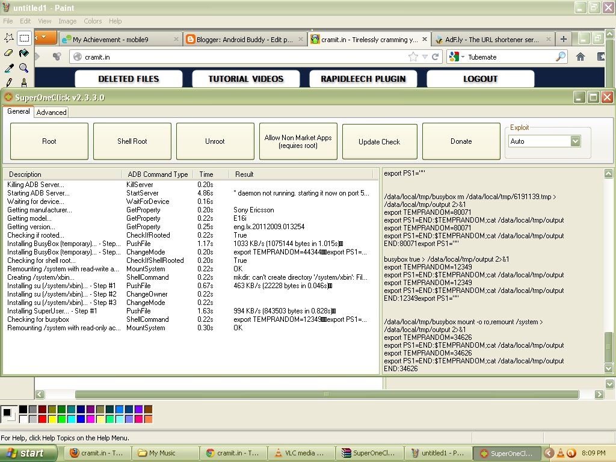Click the search magnifier in Tubemate search box

click(561, 57)
